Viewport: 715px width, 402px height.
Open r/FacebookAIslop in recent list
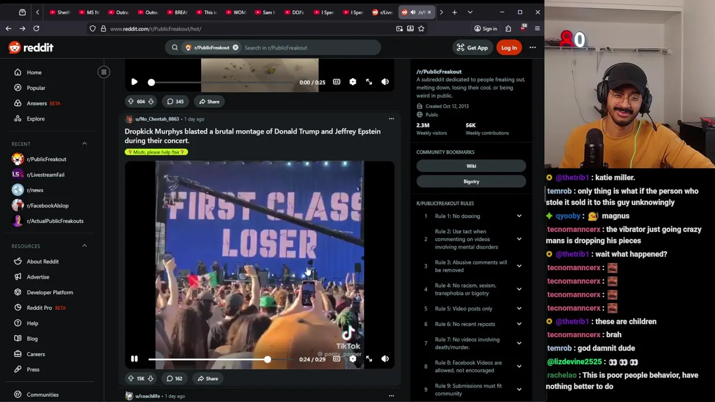[47, 205]
